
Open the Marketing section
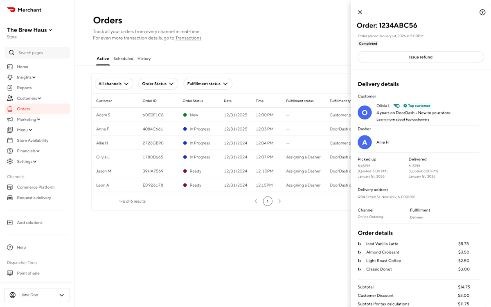(25, 119)
